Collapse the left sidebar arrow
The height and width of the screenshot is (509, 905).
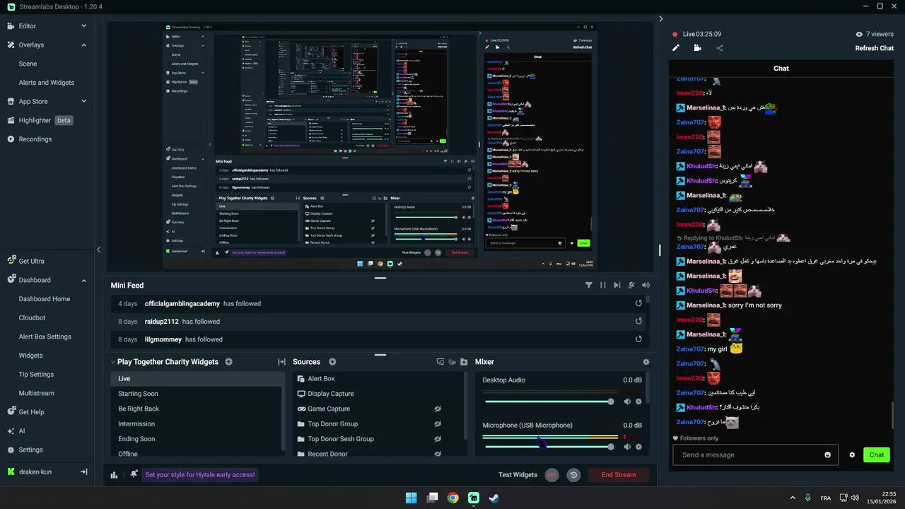point(98,250)
